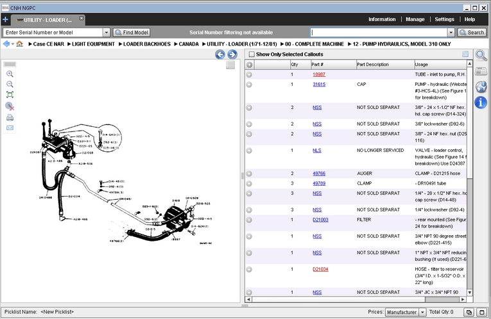Fit the diagram to the window
The width and height of the screenshot is (491, 319).
(10, 95)
